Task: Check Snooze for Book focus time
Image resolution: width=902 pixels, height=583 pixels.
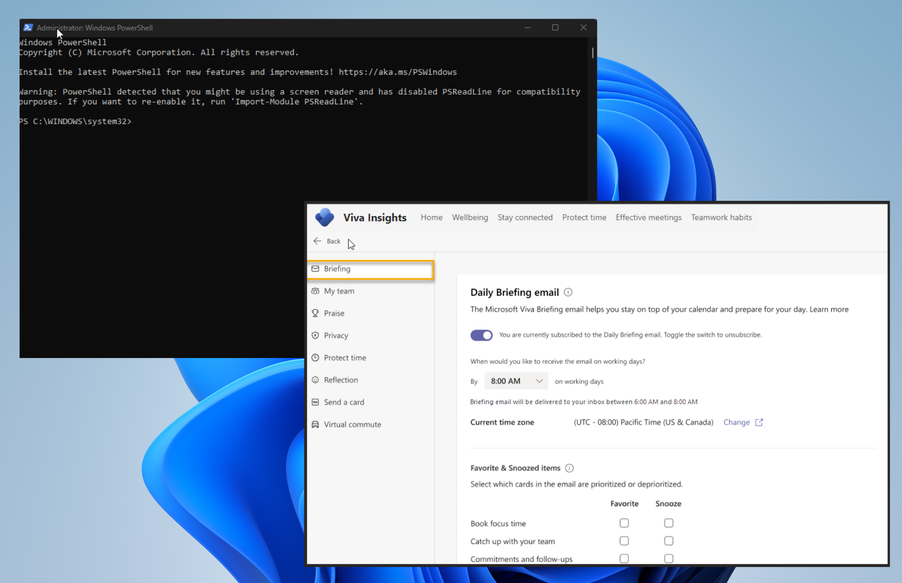Action: click(x=669, y=523)
